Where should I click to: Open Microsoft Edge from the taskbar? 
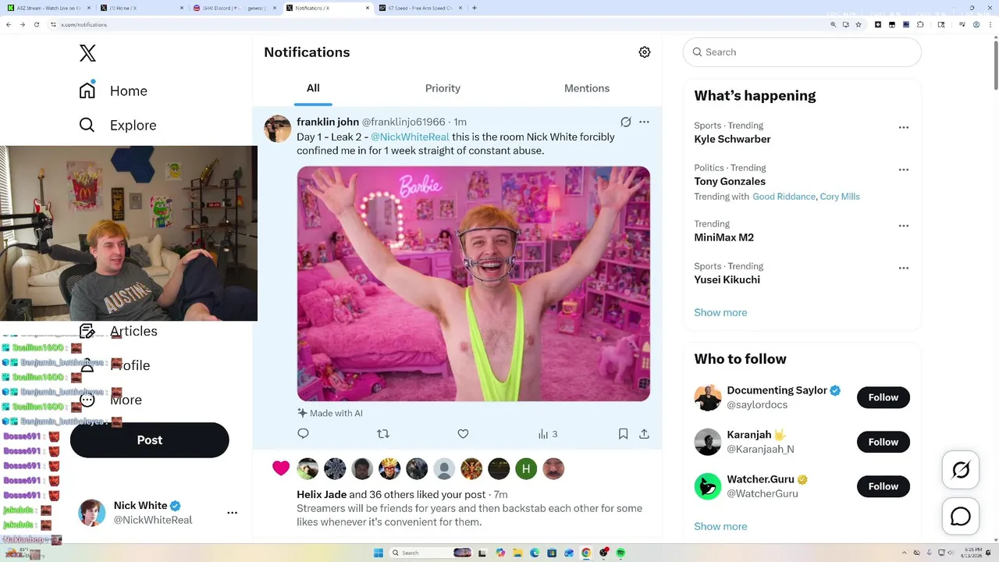pos(535,553)
